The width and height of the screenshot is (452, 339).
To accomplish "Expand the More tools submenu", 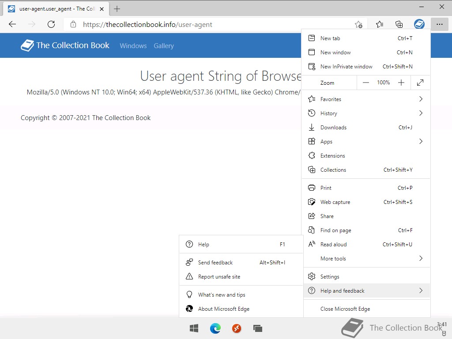I will click(x=366, y=258).
